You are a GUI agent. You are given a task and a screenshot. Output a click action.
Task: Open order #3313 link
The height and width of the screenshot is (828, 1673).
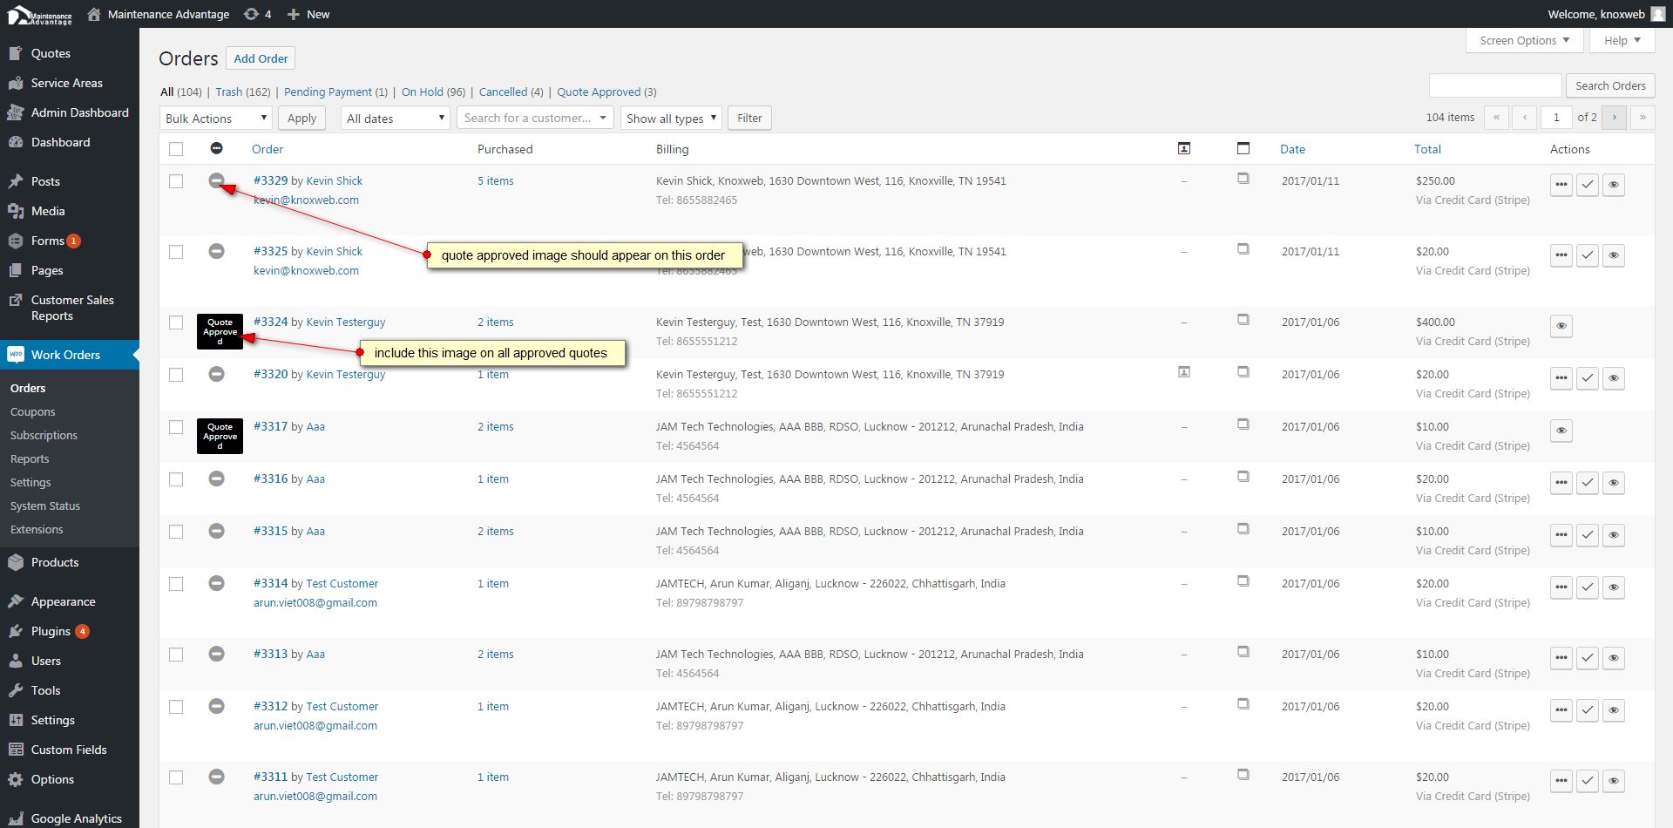click(x=270, y=654)
